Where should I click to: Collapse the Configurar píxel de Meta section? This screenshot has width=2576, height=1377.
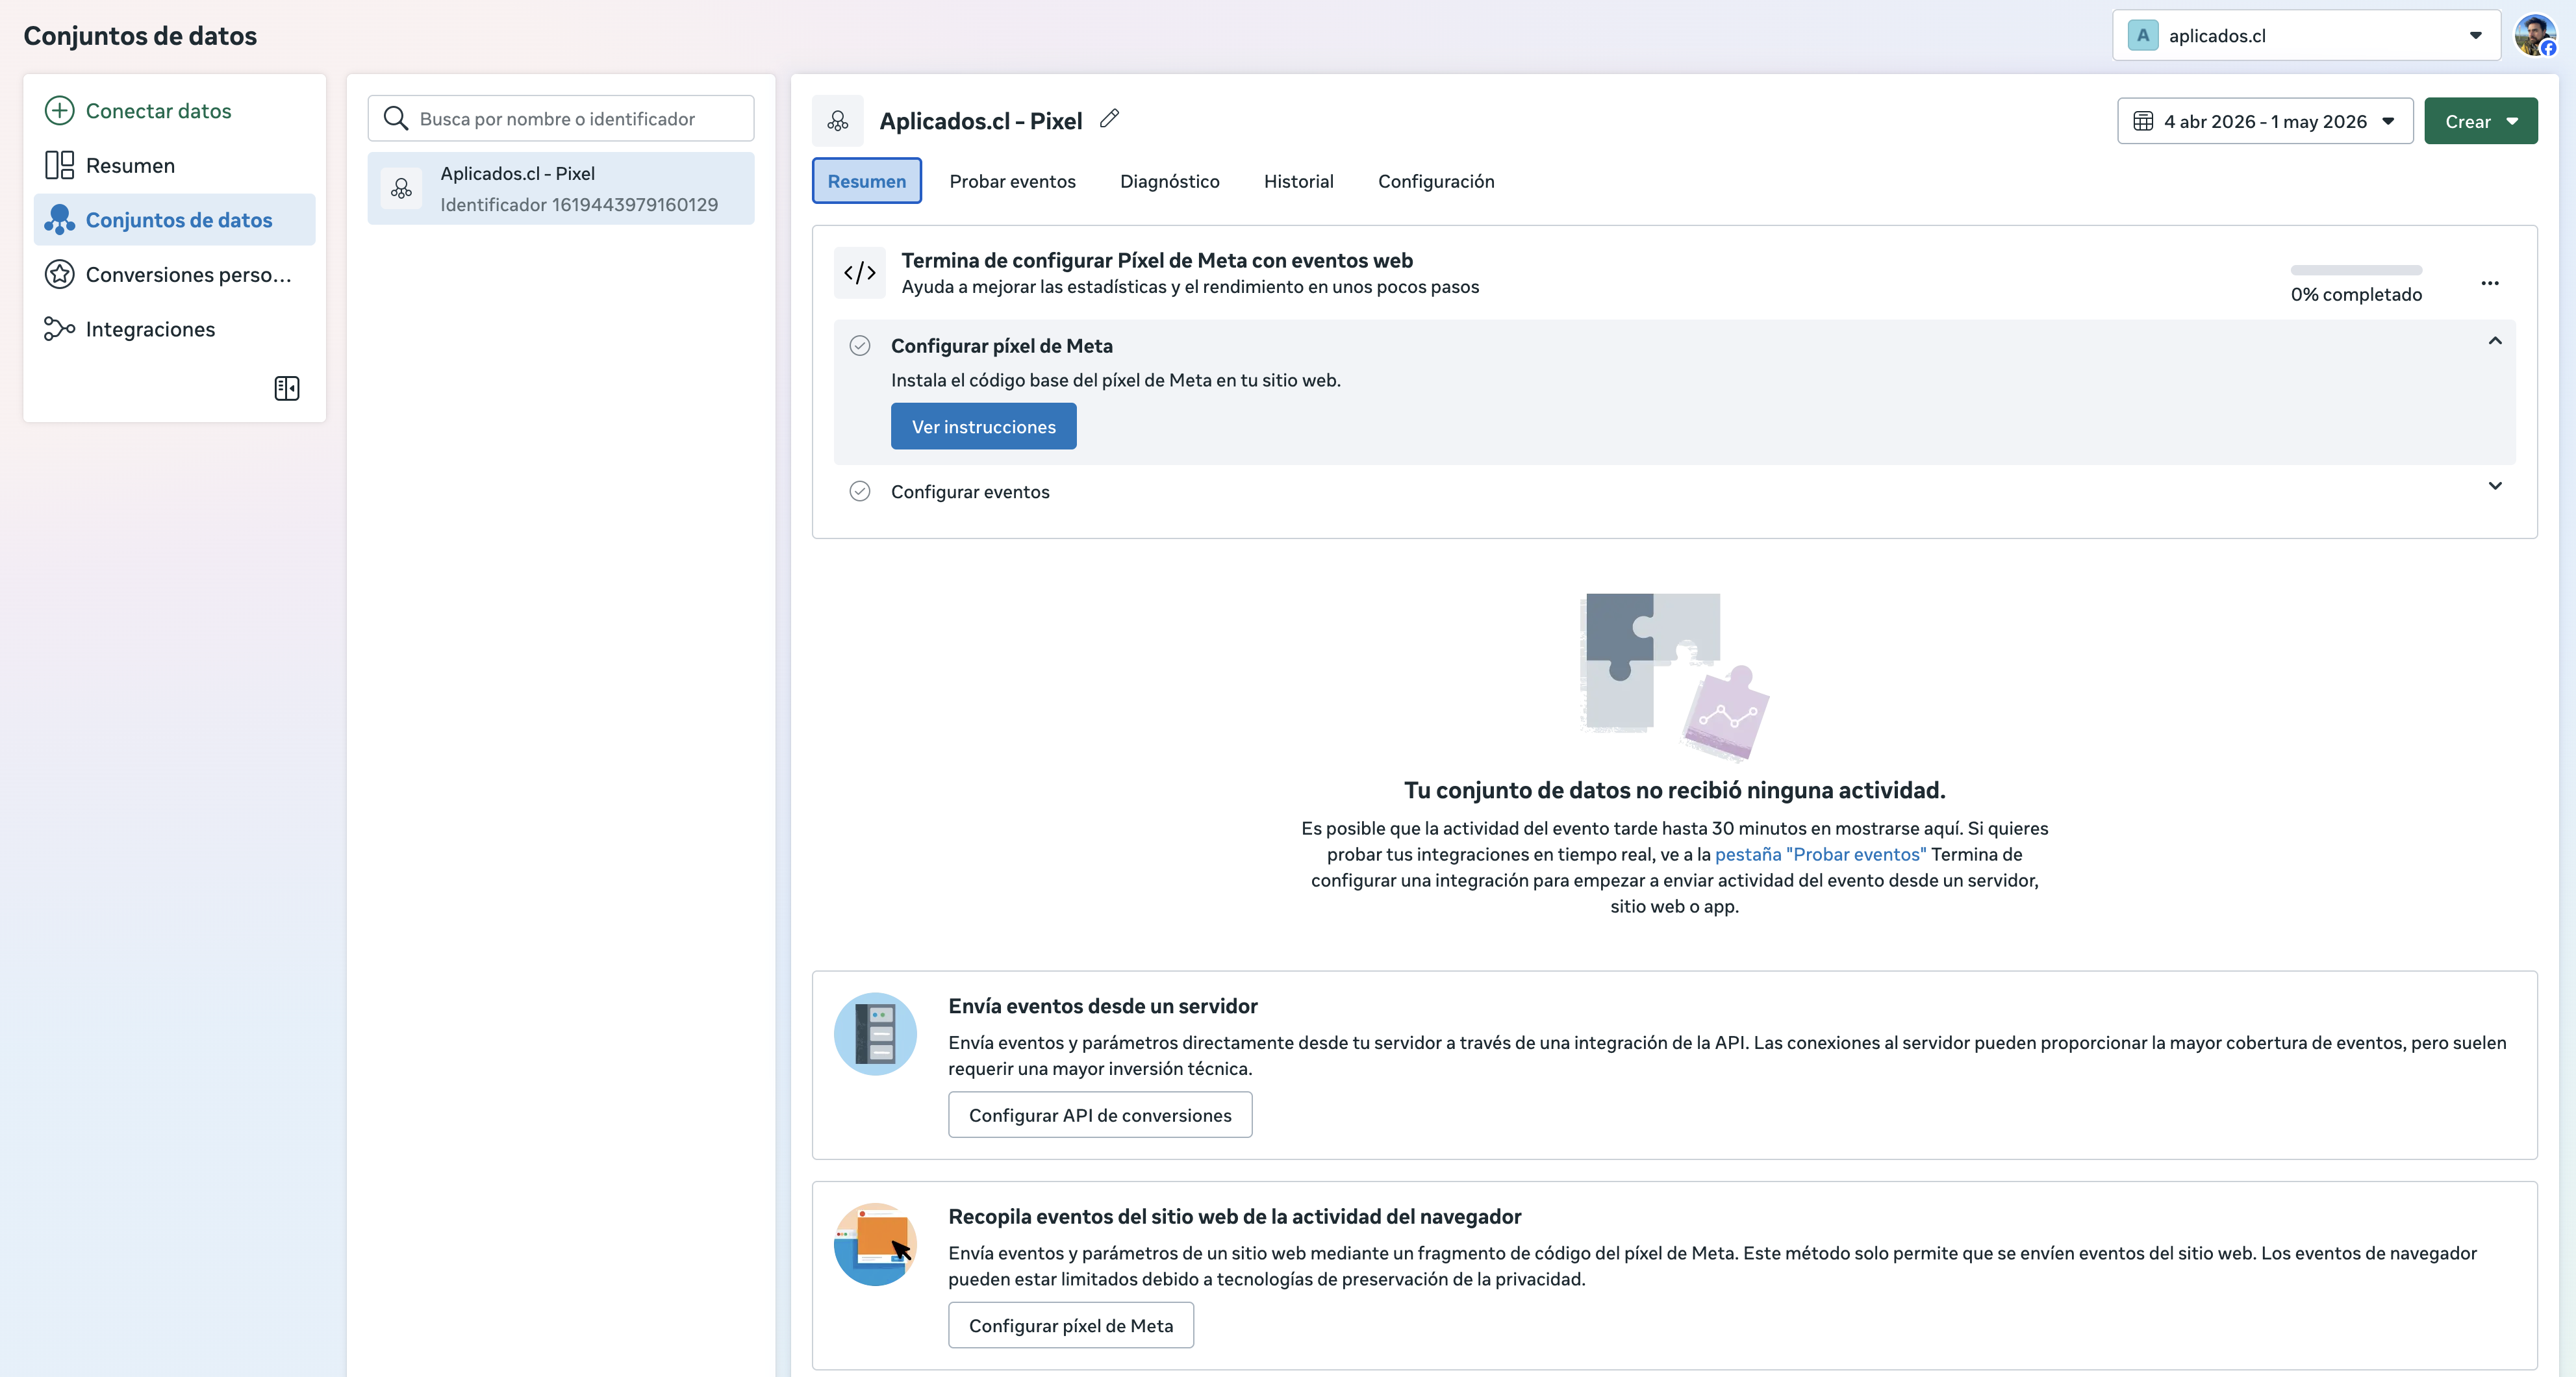(2495, 341)
